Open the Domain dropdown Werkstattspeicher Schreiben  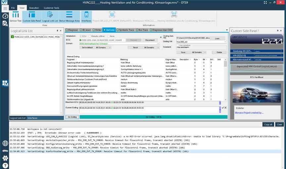(158, 44)
